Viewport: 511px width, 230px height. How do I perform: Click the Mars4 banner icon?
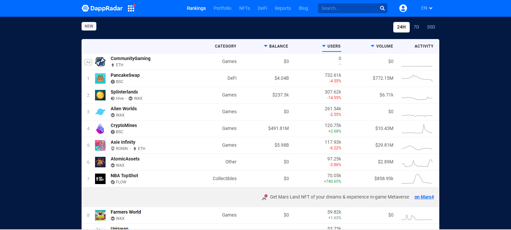point(264,197)
